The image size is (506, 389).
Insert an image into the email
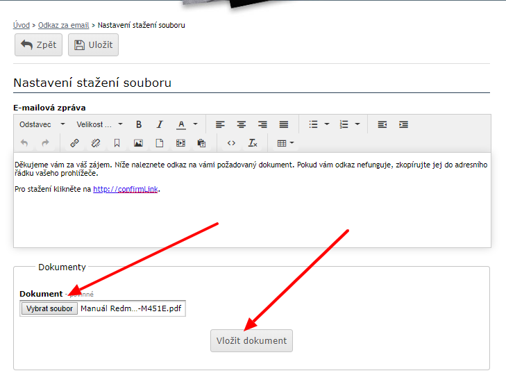click(x=138, y=143)
